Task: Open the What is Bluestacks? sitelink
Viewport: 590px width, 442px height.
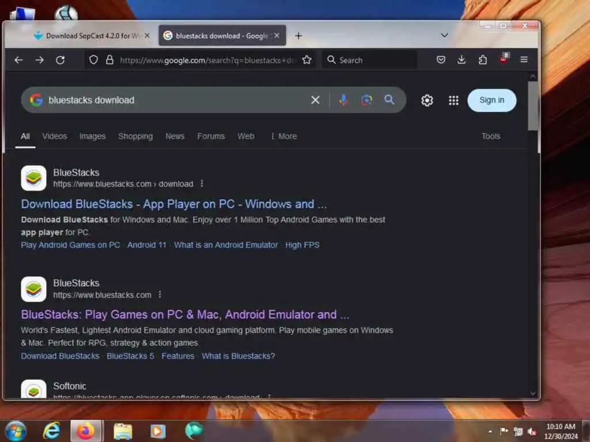Action: [x=238, y=356]
